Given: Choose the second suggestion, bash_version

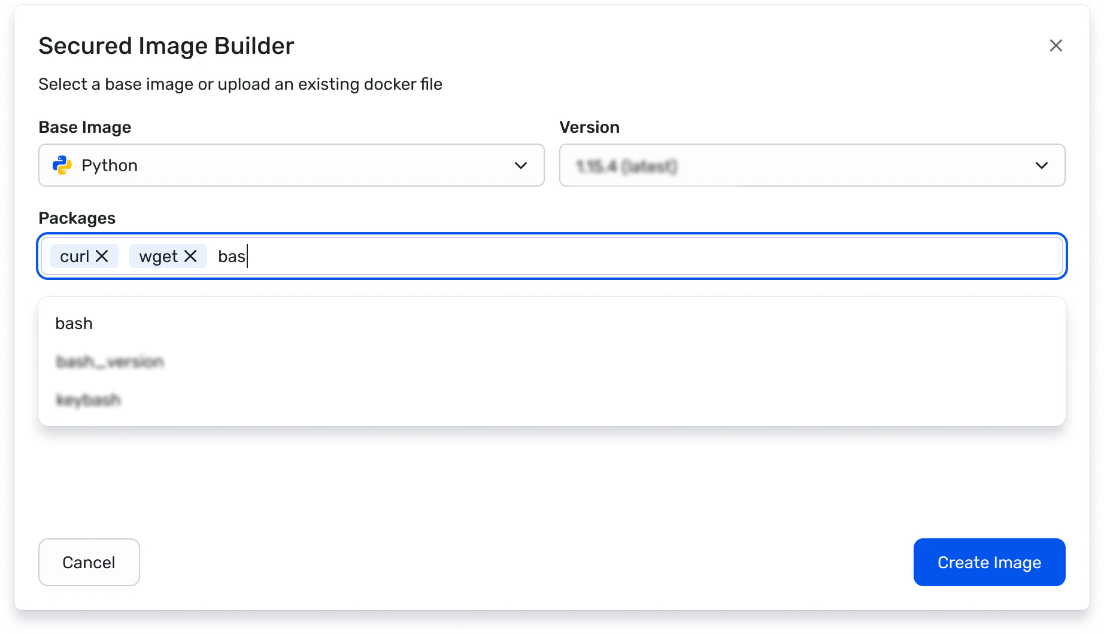Looking at the screenshot, I should [x=110, y=362].
